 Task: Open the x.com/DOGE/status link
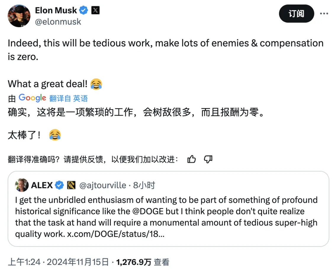pos(116,234)
